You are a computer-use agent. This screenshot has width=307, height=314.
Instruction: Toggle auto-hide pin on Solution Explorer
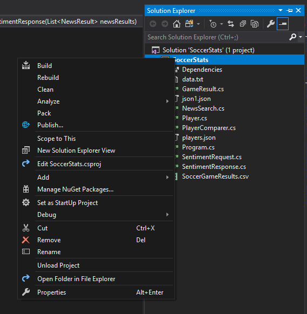pos(289,10)
